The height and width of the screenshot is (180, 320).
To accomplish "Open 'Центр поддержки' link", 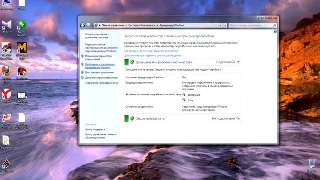I will click(95, 129).
